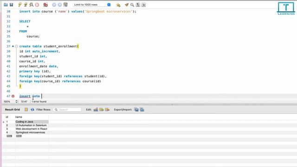The width and height of the screenshot is (297, 167).
Task: Execute the whole script with the lightning bolt
Action: coord(20,5)
